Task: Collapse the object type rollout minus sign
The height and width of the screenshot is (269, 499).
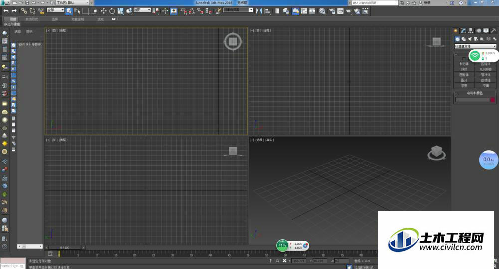Action: coord(456,54)
